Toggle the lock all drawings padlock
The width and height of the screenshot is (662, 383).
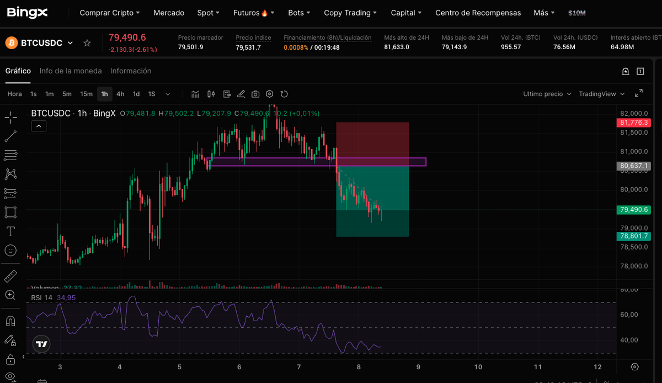click(10, 359)
